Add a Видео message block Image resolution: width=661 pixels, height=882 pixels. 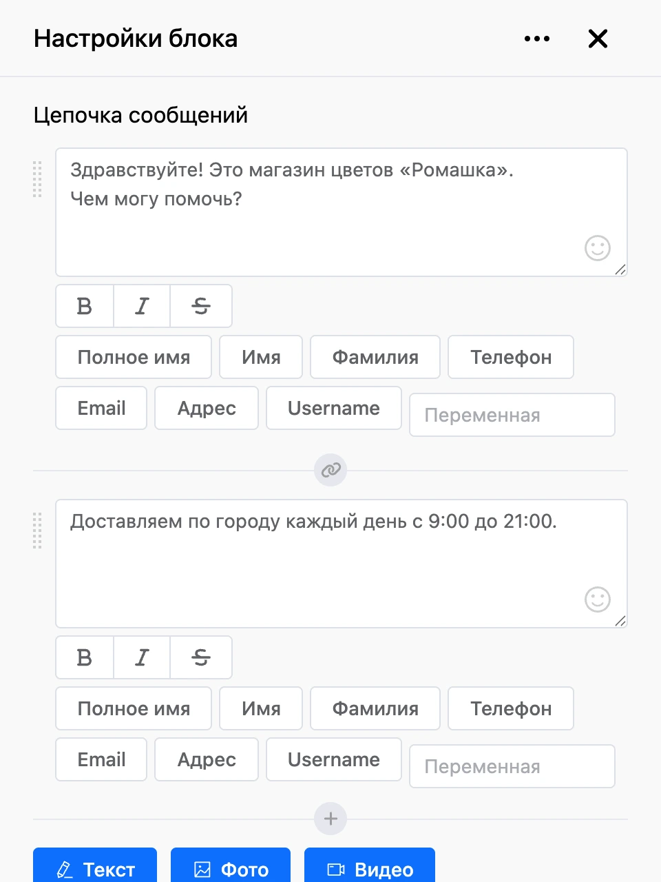tap(370, 865)
